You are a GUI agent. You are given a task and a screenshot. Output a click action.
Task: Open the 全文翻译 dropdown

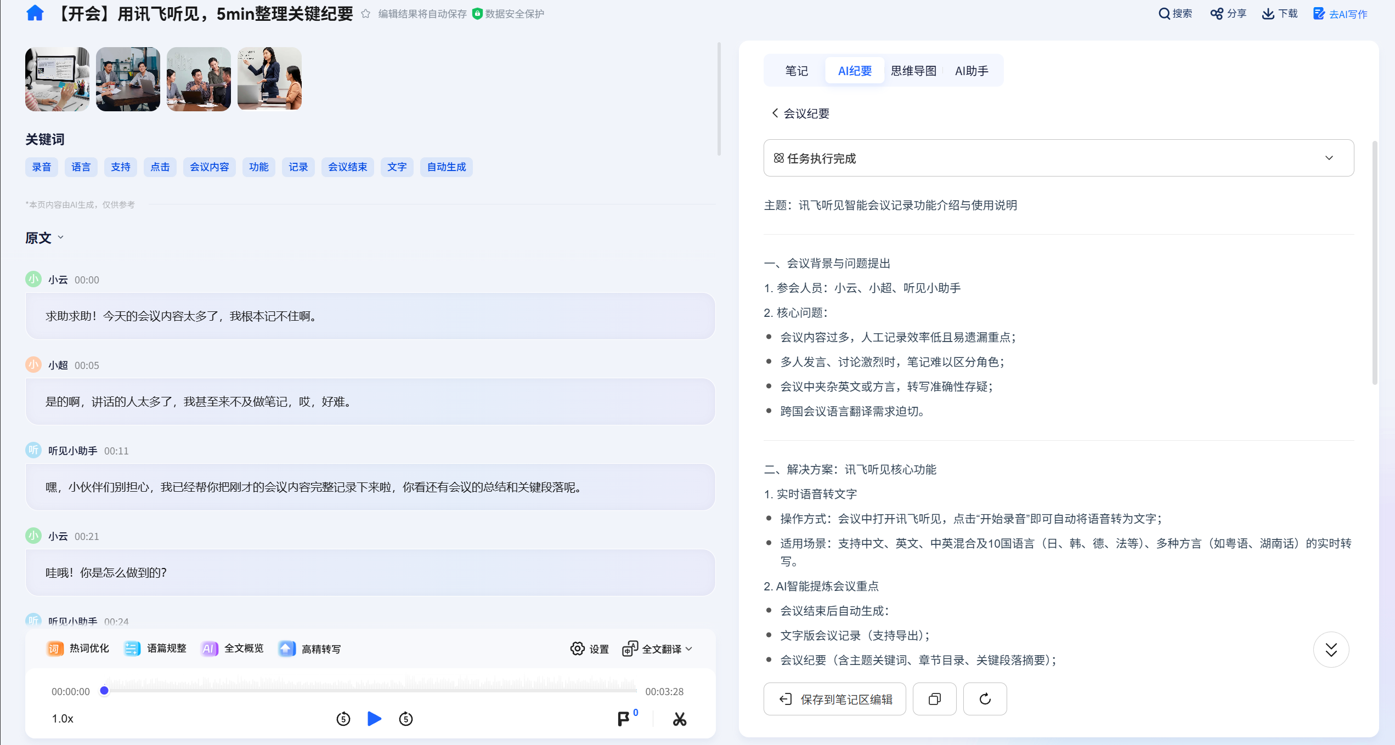click(658, 649)
